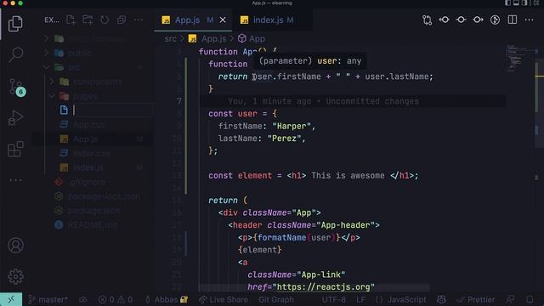The width and height of the screenshot is (544, 306).
Task: Show additional views ellipsis in activity bar
Action: click(x=15, y=180)
